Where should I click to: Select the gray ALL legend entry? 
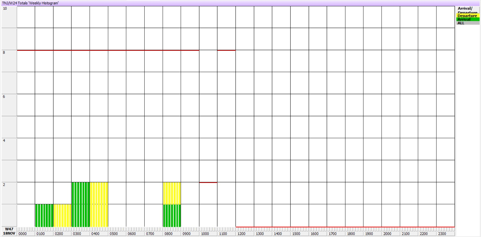click(x=467, y=23)
